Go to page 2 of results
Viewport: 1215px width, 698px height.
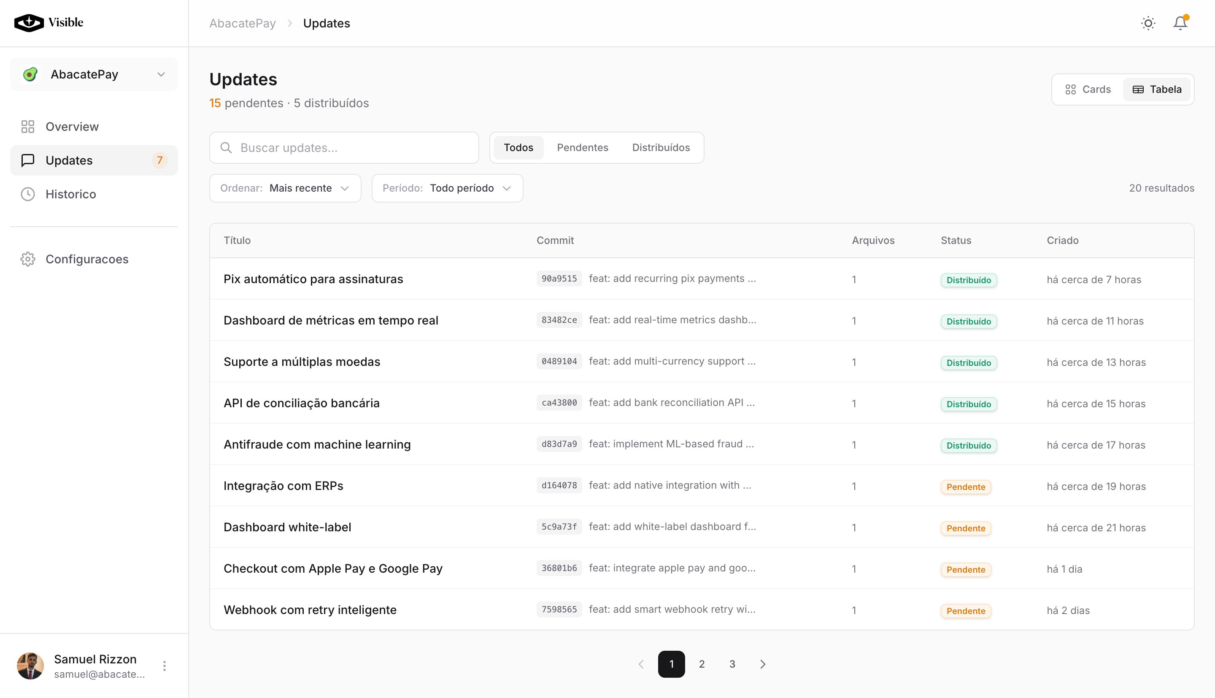[702, 664]
